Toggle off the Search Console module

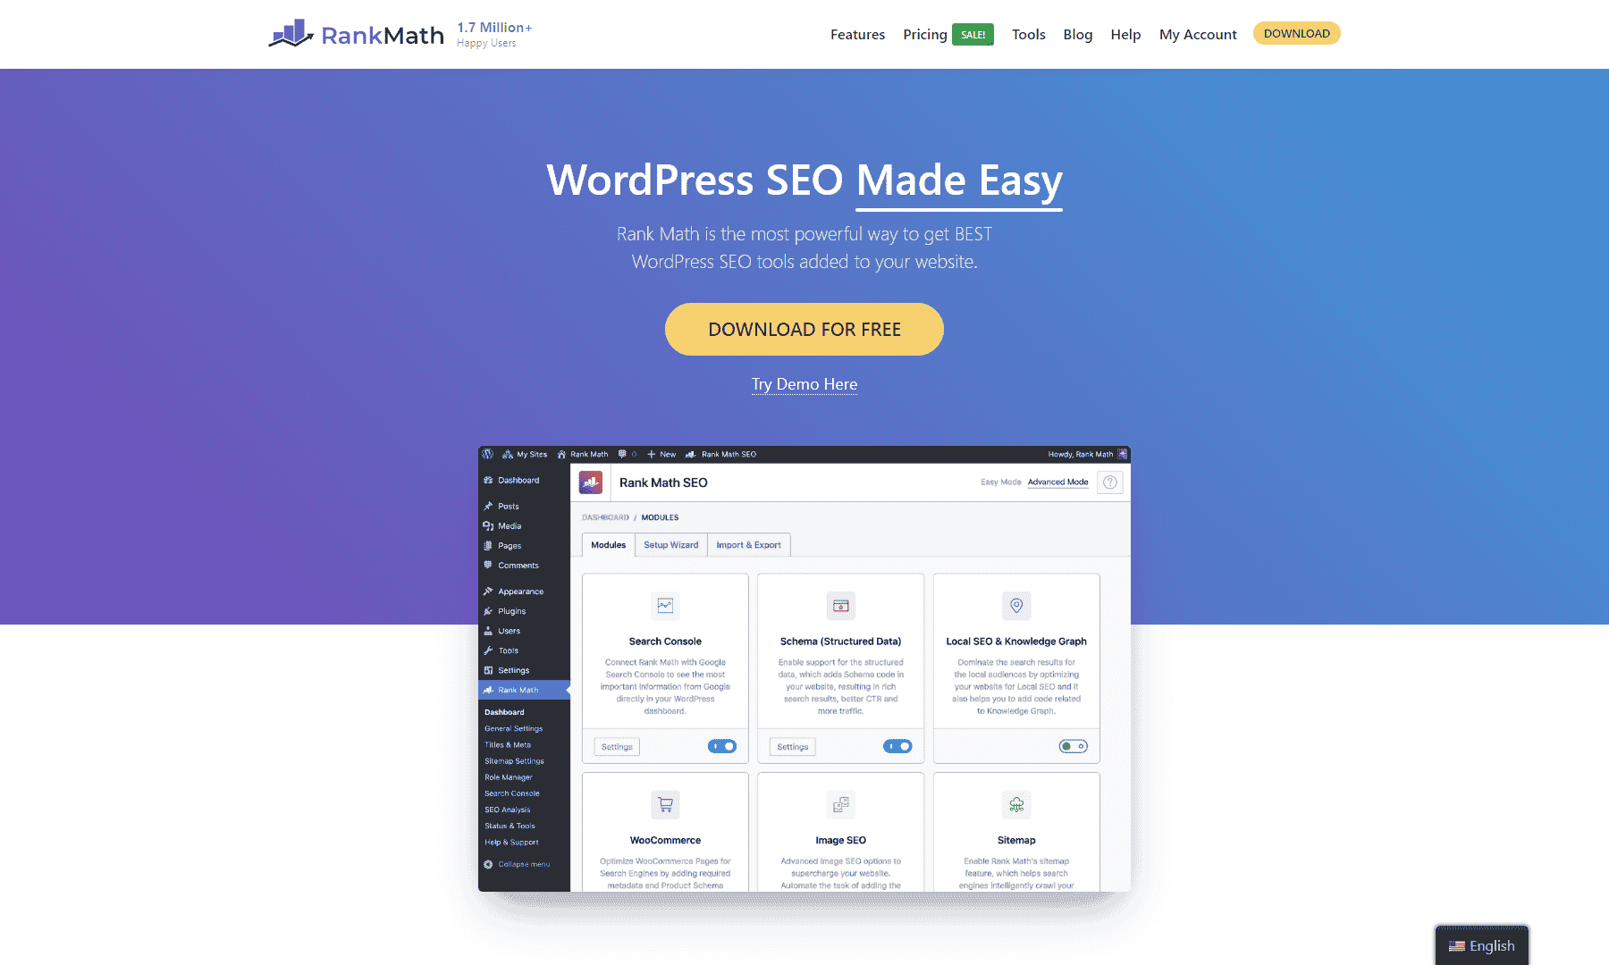coord(722,746)
